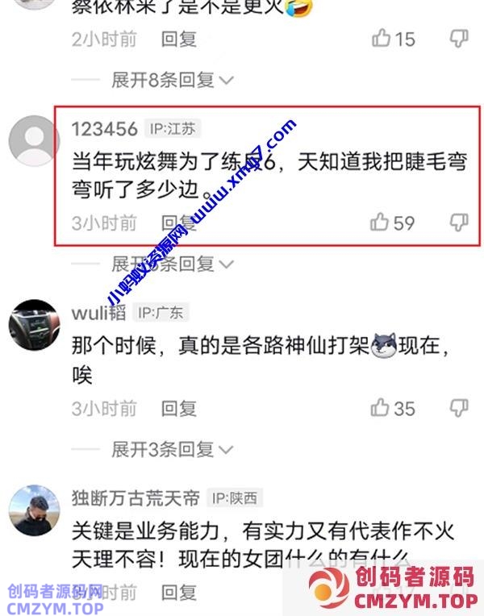Dislike the comment posted 2小时前
The image size is (484, 616).
coord(459,39)
